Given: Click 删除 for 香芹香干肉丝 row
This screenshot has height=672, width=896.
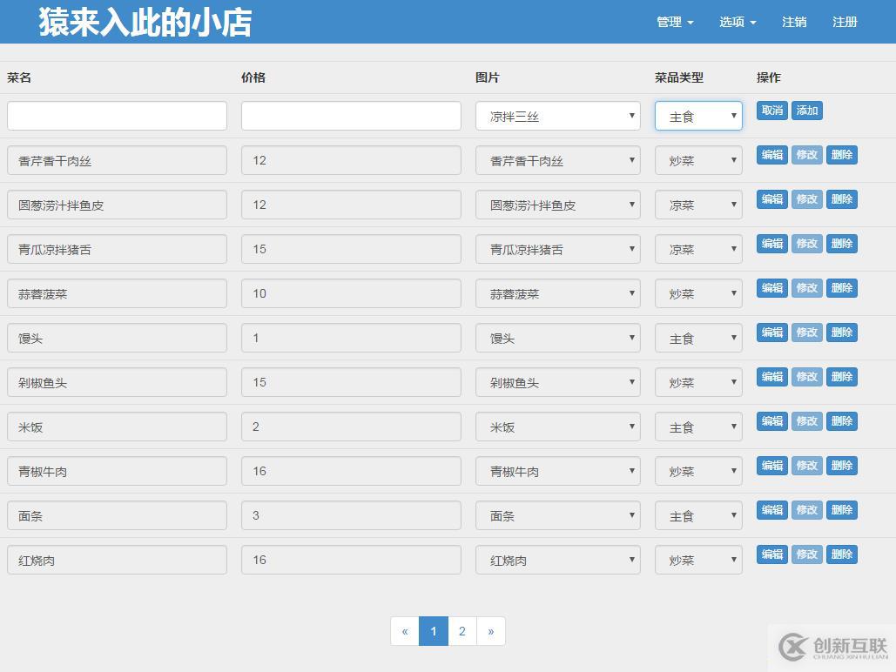Looking at the screenshot, I should pyautogui.click(x=842, y=155).
